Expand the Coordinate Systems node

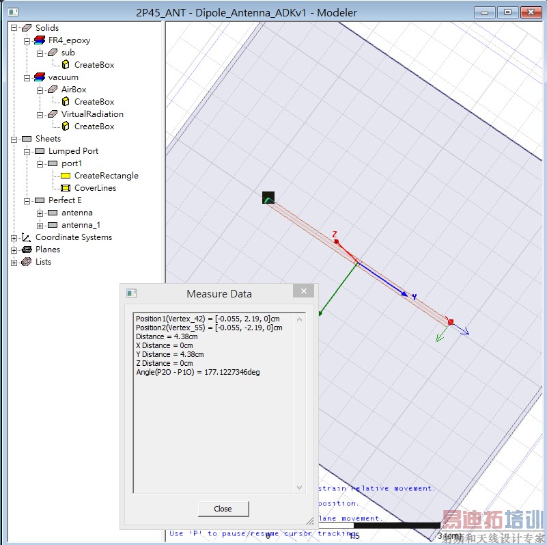[14, 237]
